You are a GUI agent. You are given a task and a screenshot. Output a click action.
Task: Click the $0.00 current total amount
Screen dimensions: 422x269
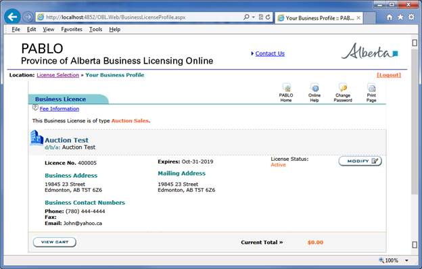[315, 243]
